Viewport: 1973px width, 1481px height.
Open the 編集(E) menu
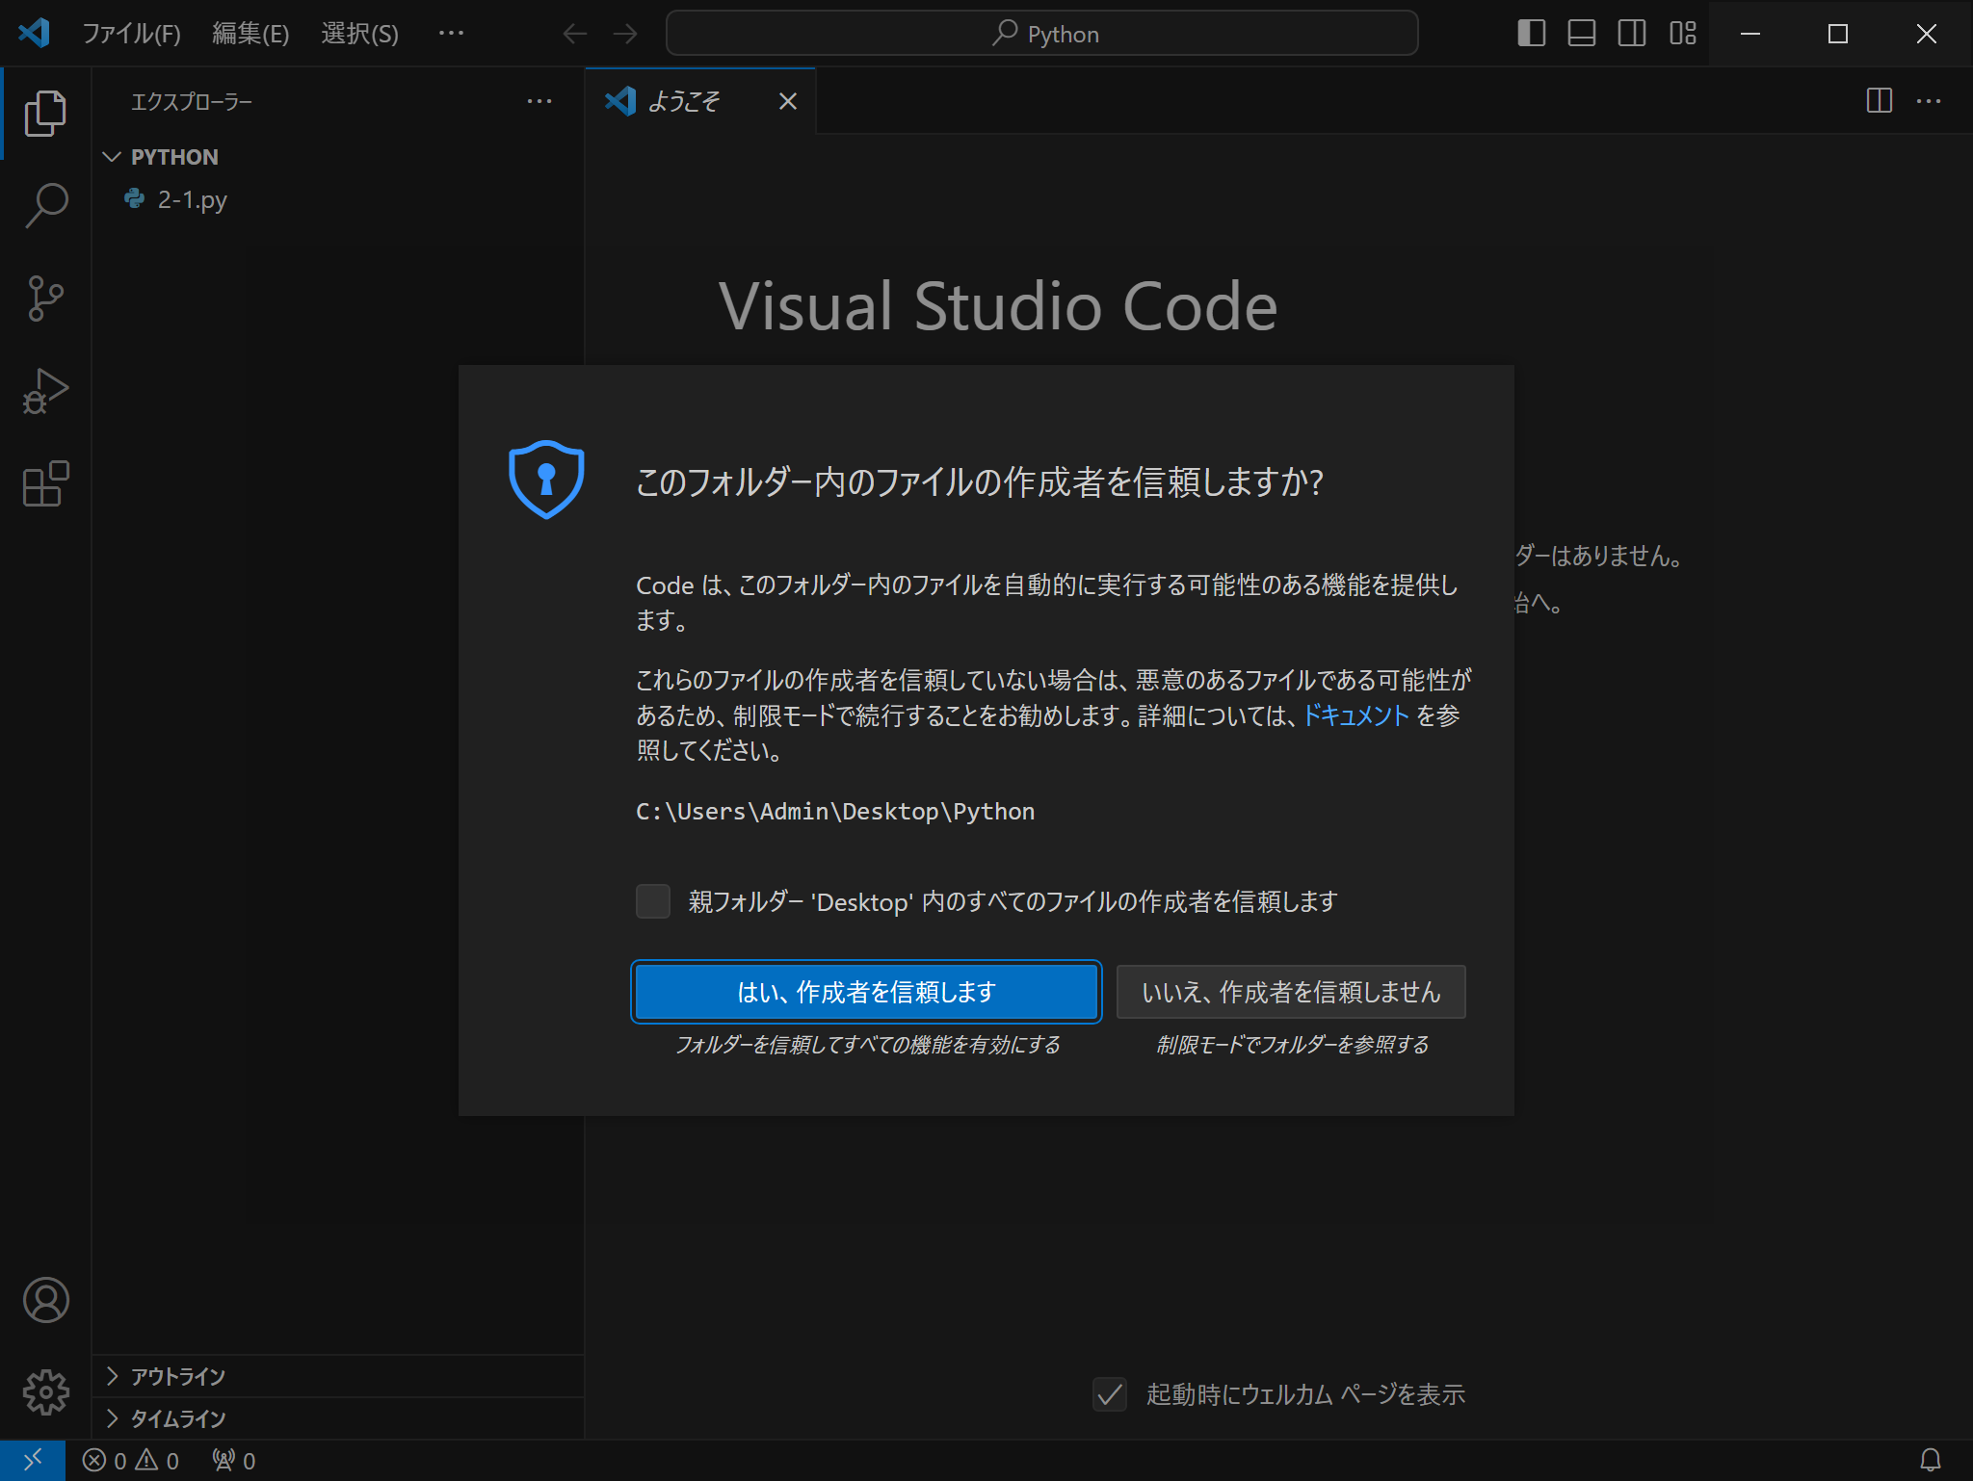point(250,34)
